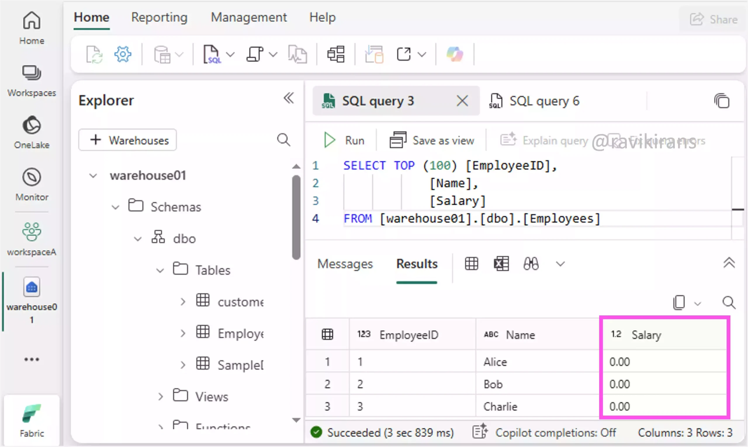Open Copilot completions status icon

click(480, 432)
